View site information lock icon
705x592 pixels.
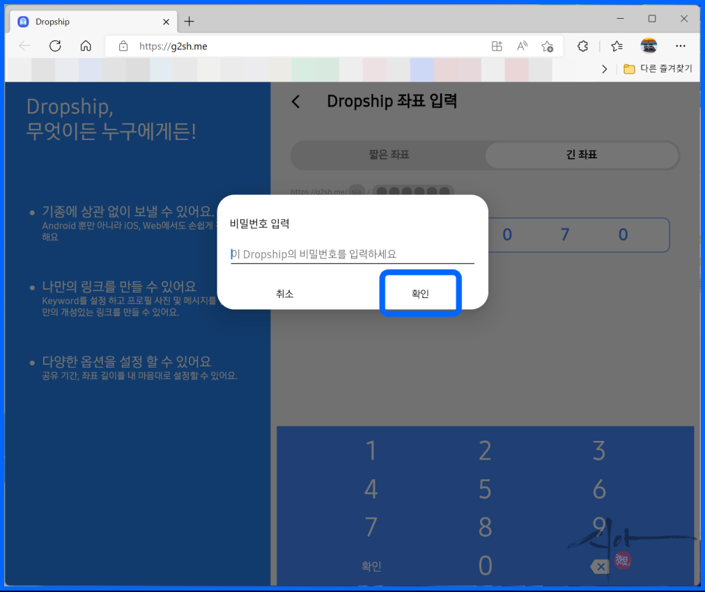pyautogui.click(x=123, y=46)
